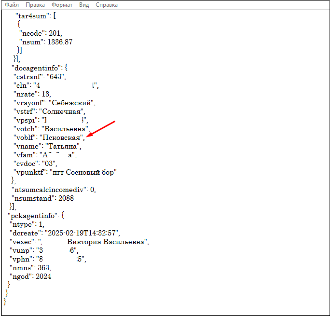This screenshot has height=317, width=331.
Task: Click the nsumstand value 2088
Action: (x=65, y=198)
